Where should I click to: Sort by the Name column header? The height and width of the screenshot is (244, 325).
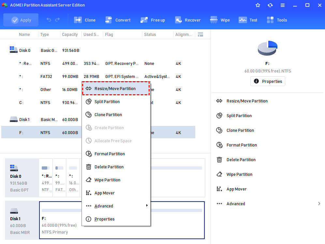[x=24, y=35]
